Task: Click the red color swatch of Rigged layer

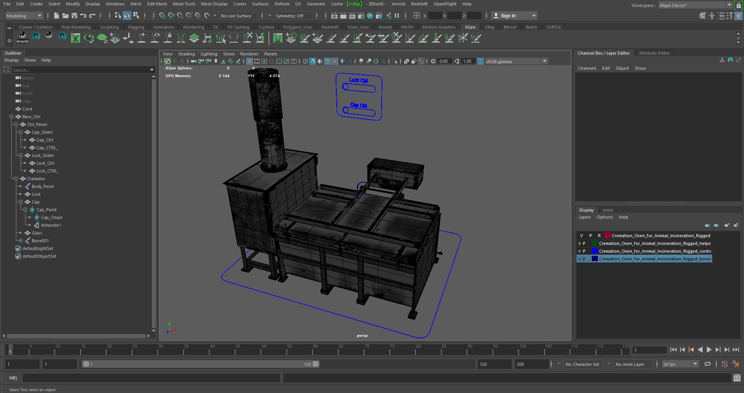Action: click(x=607, y=236)
